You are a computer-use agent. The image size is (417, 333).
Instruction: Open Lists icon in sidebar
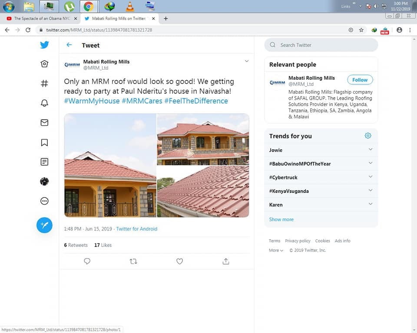[44, 162]
